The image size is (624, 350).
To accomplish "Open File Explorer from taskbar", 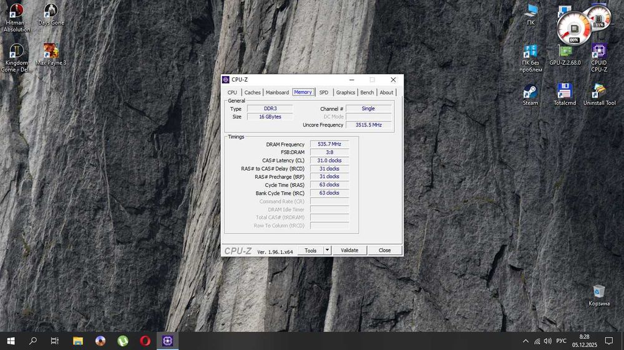I will (78, 341).
